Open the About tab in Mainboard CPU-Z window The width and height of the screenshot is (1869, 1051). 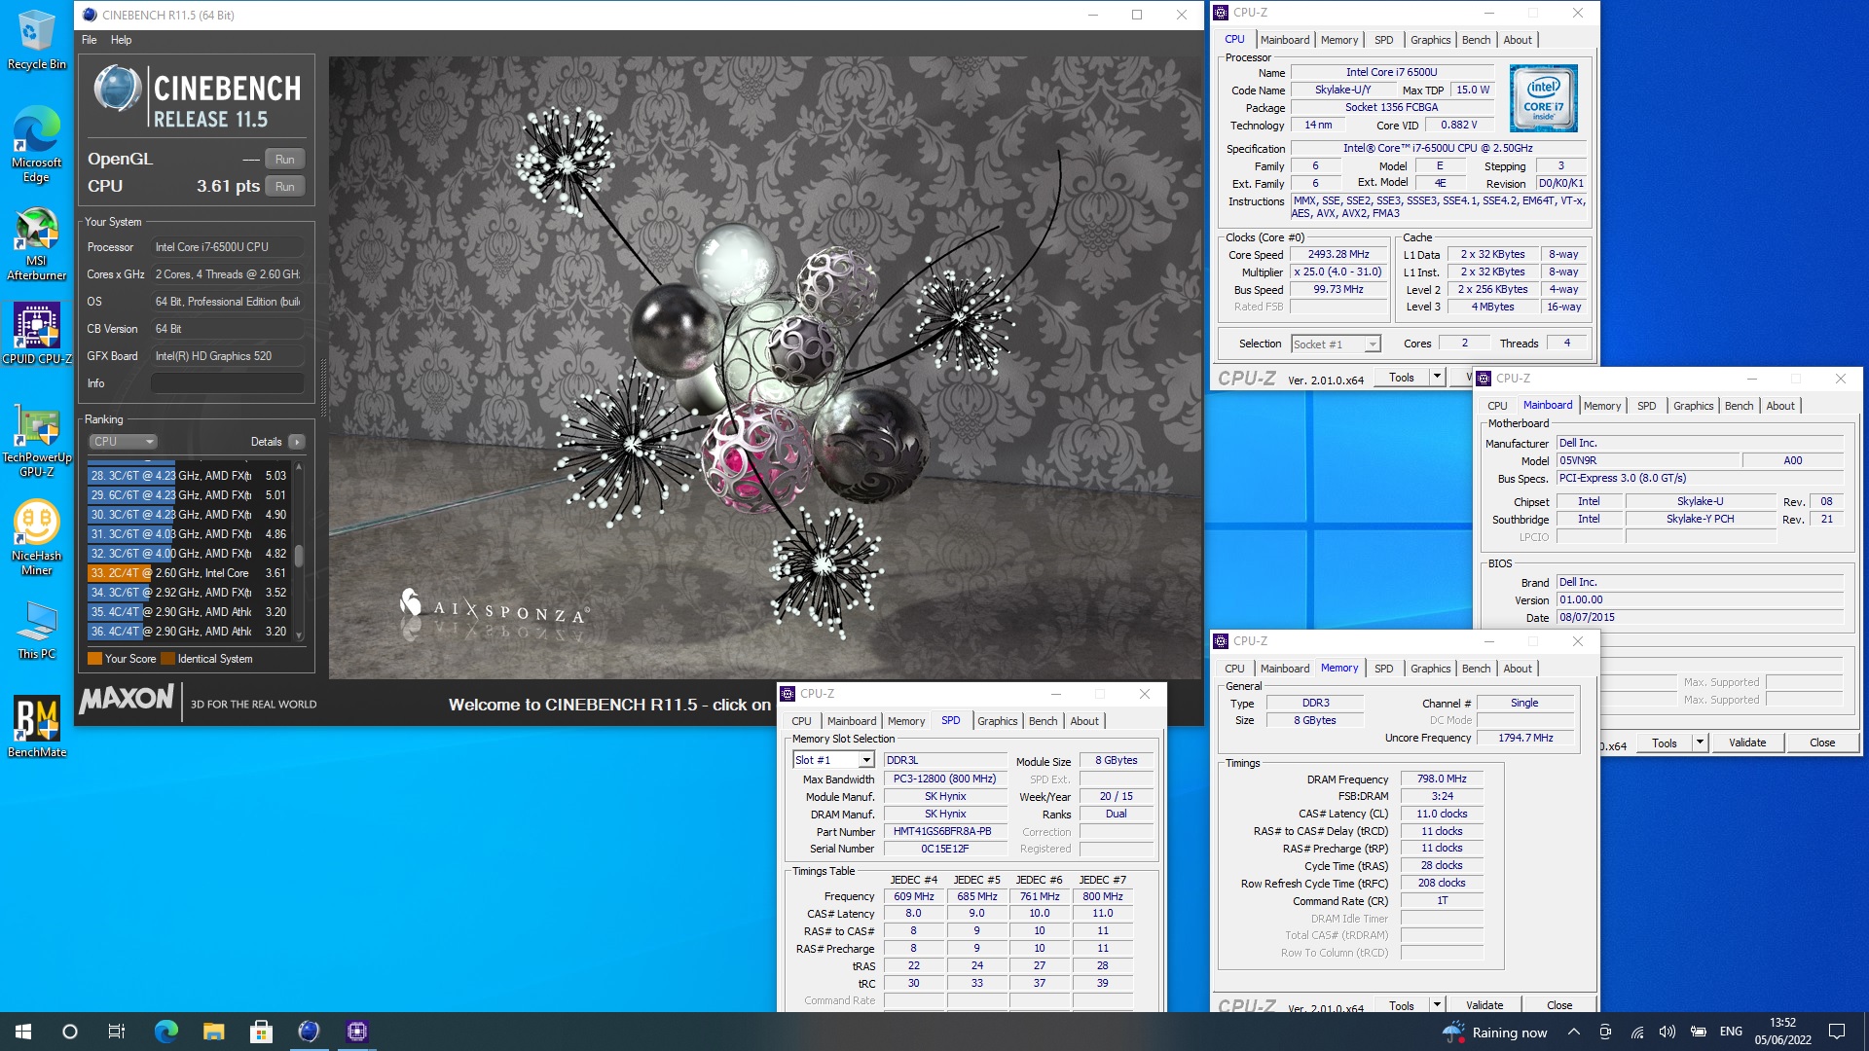1780,406
